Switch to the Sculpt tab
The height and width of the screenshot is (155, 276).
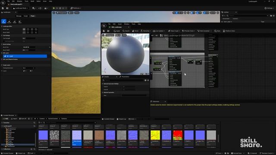(26, 16)
